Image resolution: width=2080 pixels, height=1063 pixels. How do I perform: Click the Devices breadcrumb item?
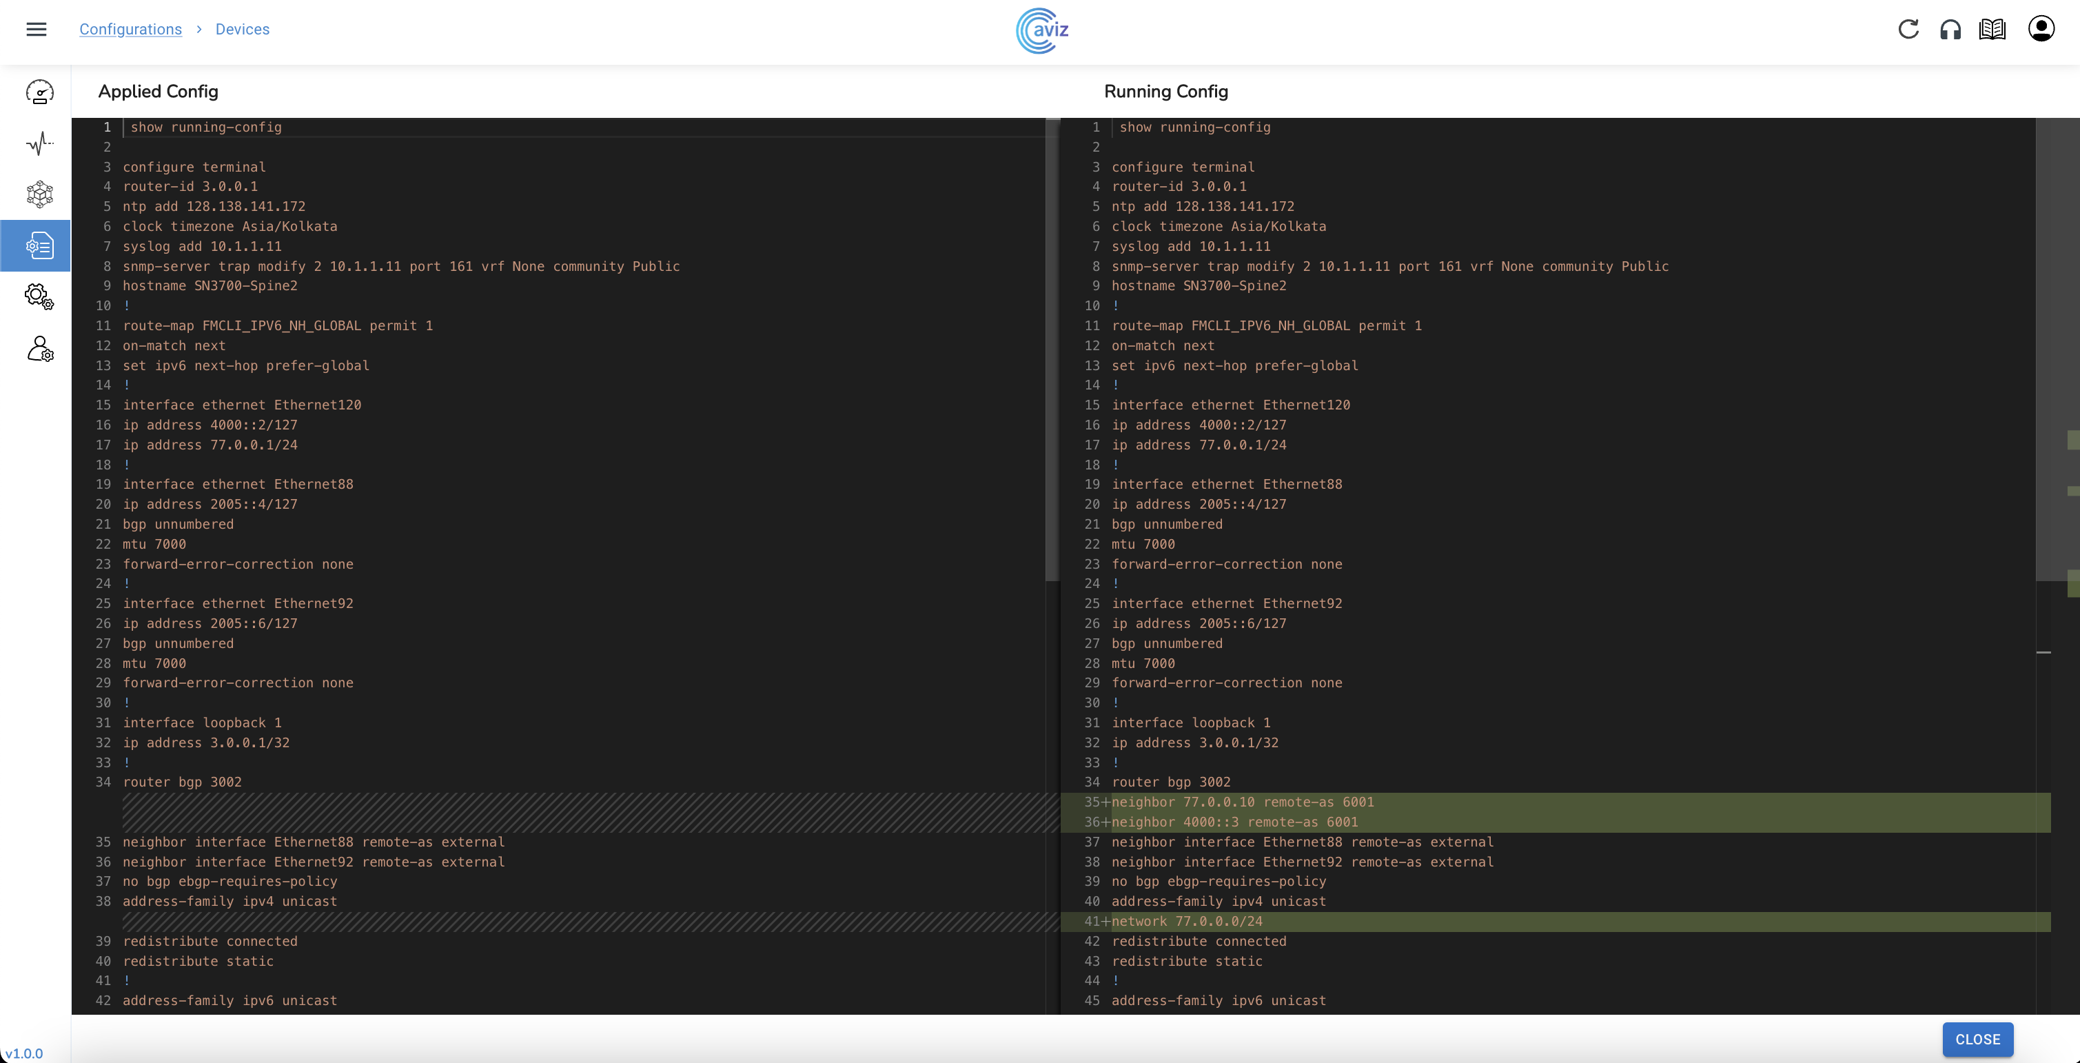pos(242,29)
